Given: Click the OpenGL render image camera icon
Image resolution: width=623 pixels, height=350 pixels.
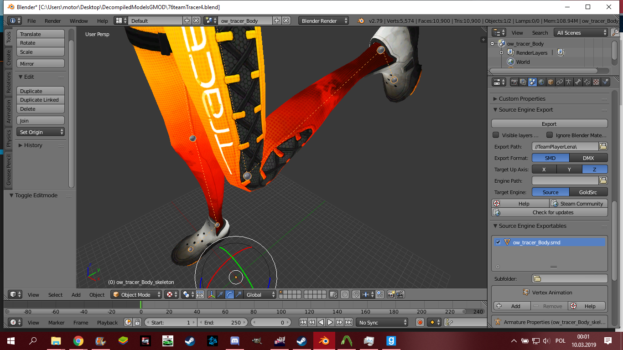Looking at the screenshot, I should point(391,295).
